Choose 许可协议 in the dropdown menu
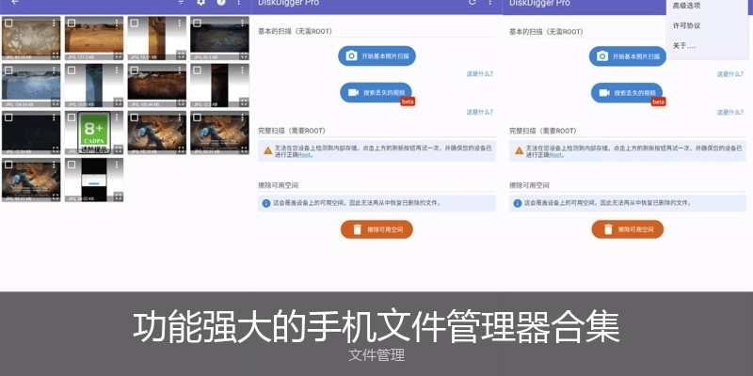753x376 pixels. pyautogui.click(x=687, y=26)
